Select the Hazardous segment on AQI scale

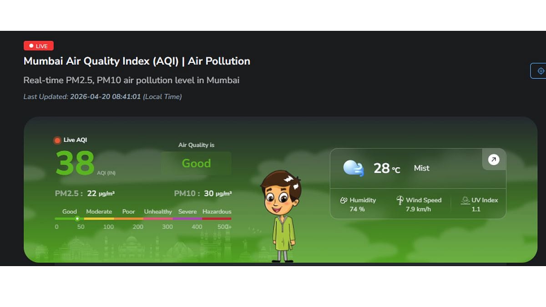(217, 219)
